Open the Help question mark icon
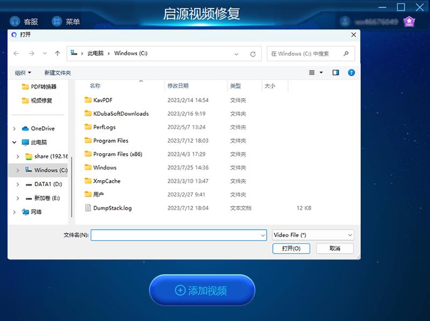 (352, 72)
